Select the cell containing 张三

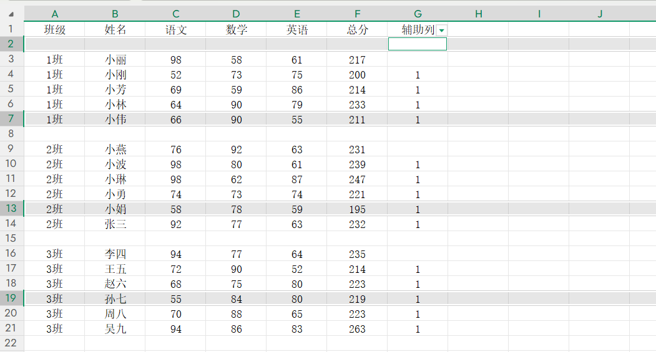click(115, 224)
